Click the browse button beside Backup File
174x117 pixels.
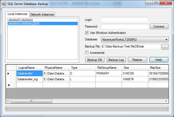(x=165, y=47)
